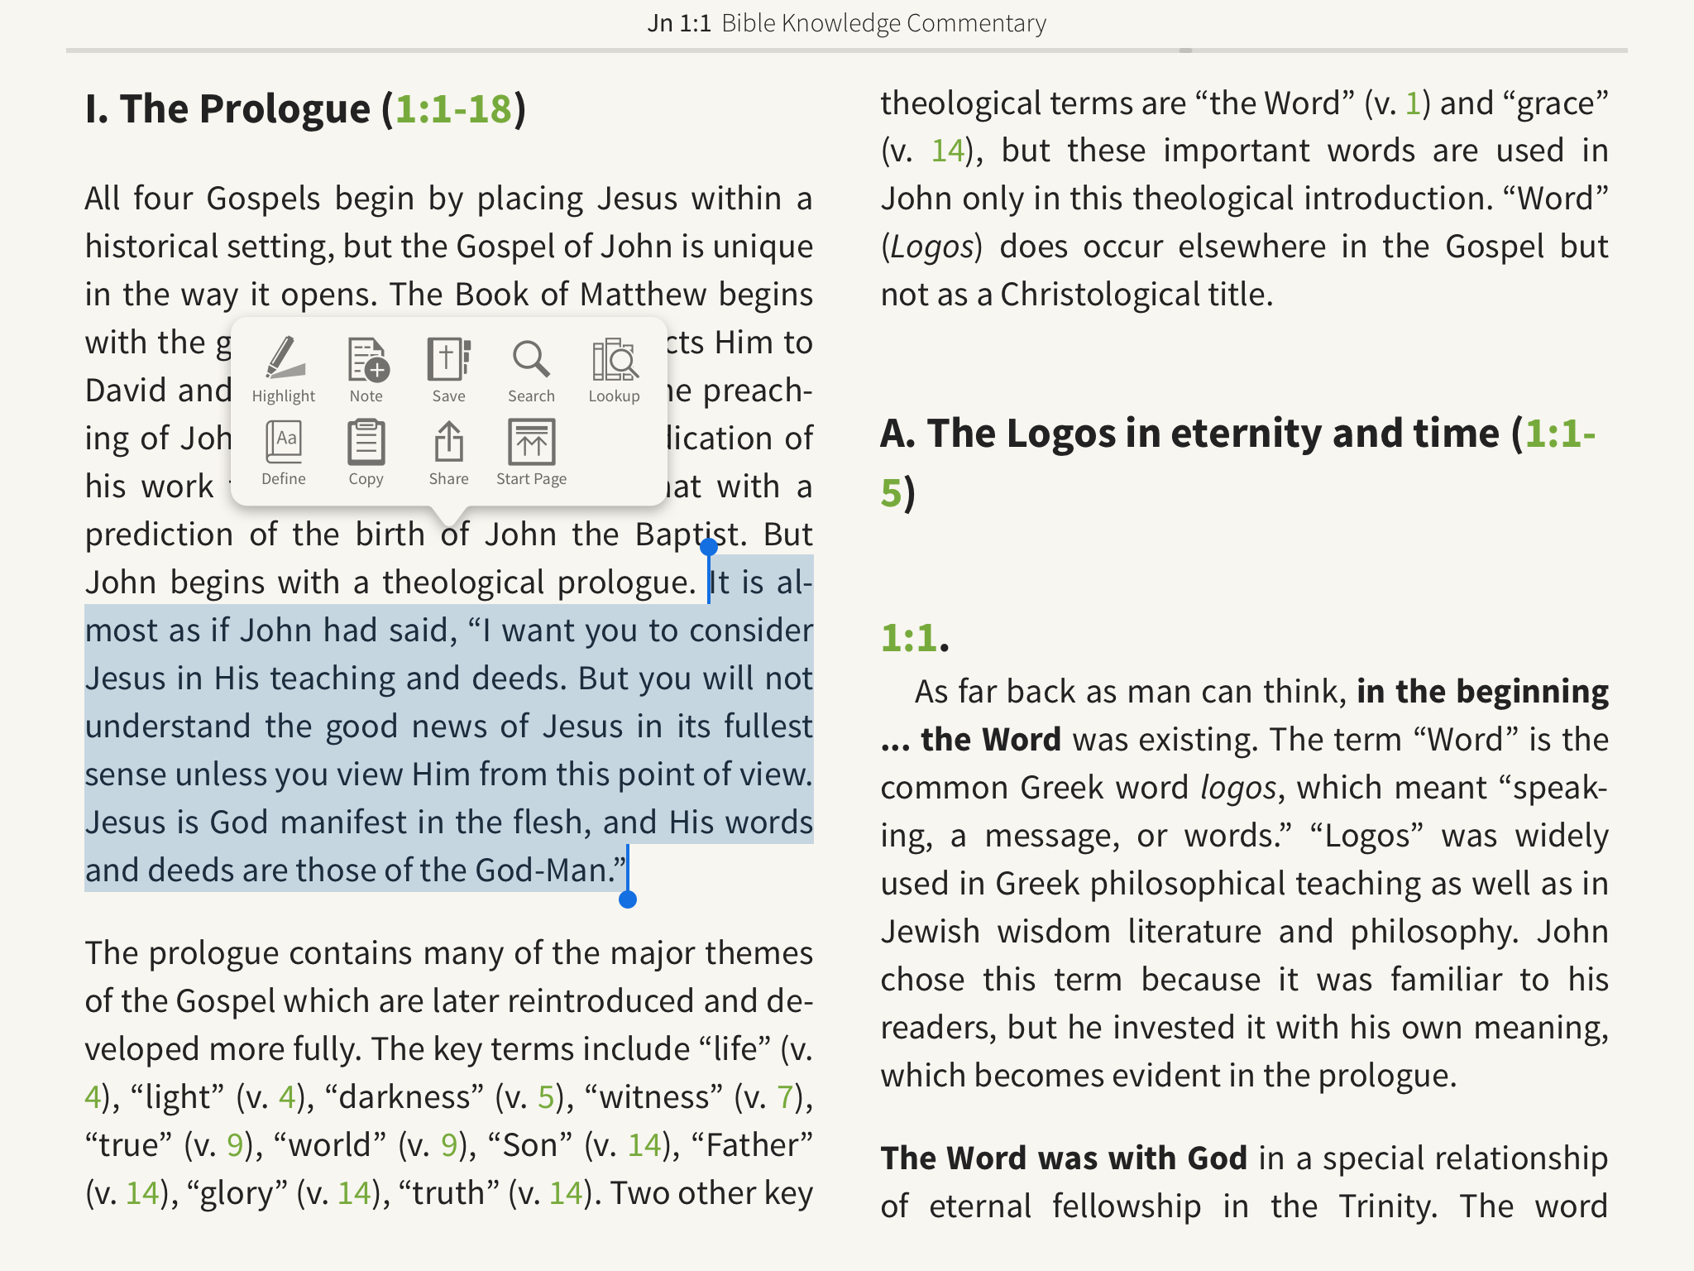Save the selected passage
The image size is (1694, 1271).
click(x=448, y=369)
